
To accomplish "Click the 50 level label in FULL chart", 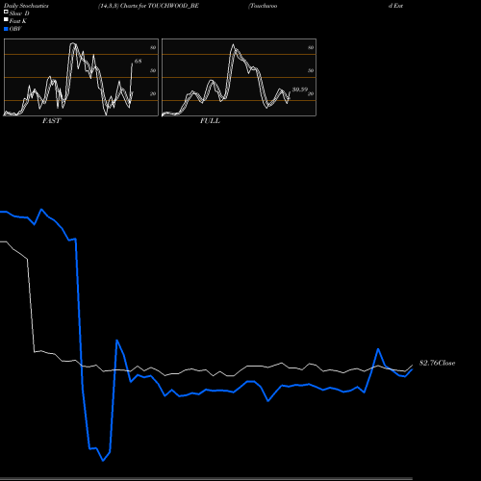I will pos(311,70).
